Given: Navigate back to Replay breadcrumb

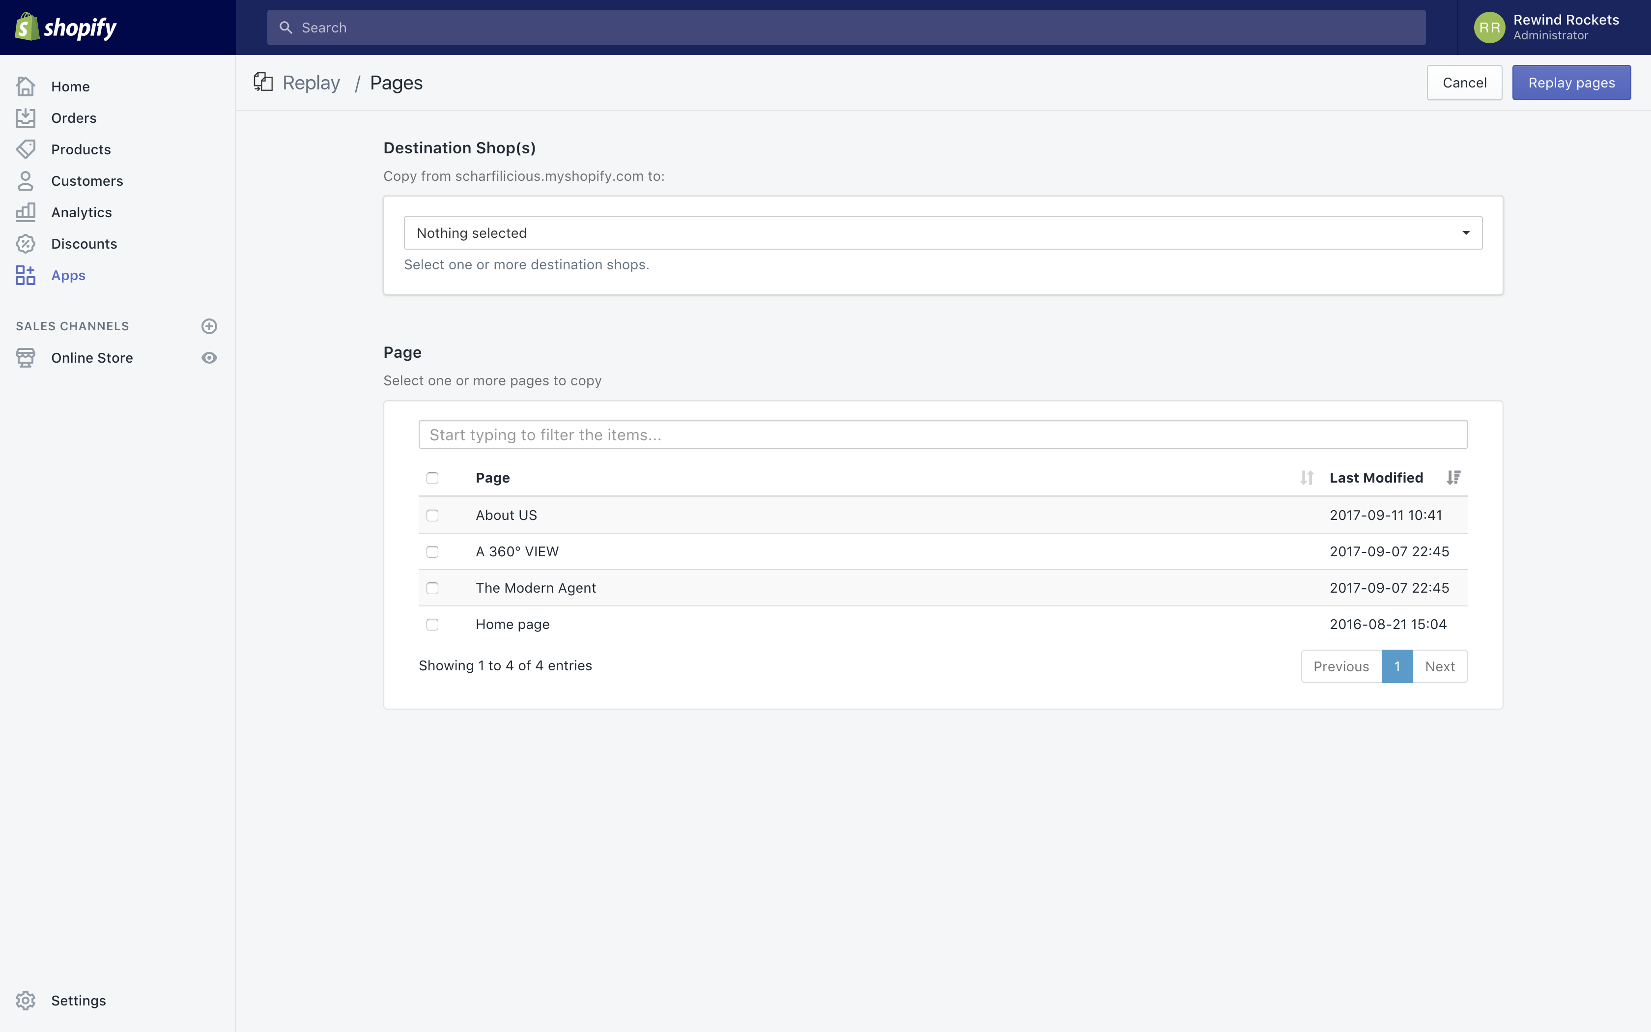Looking at the screenshot, I should (311, 82).
